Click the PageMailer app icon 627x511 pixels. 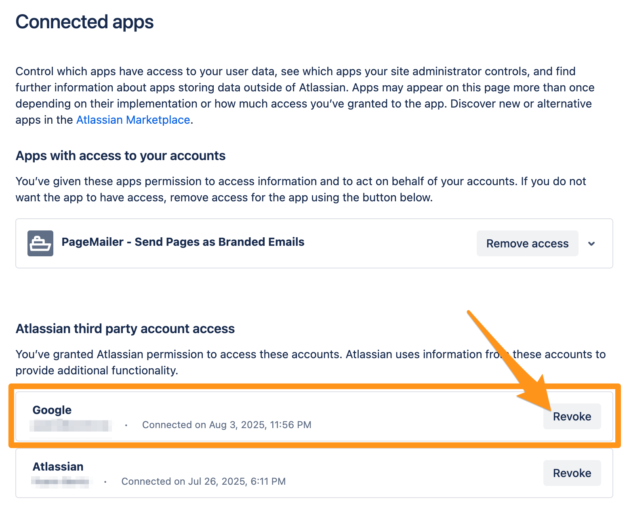point(40,243)
